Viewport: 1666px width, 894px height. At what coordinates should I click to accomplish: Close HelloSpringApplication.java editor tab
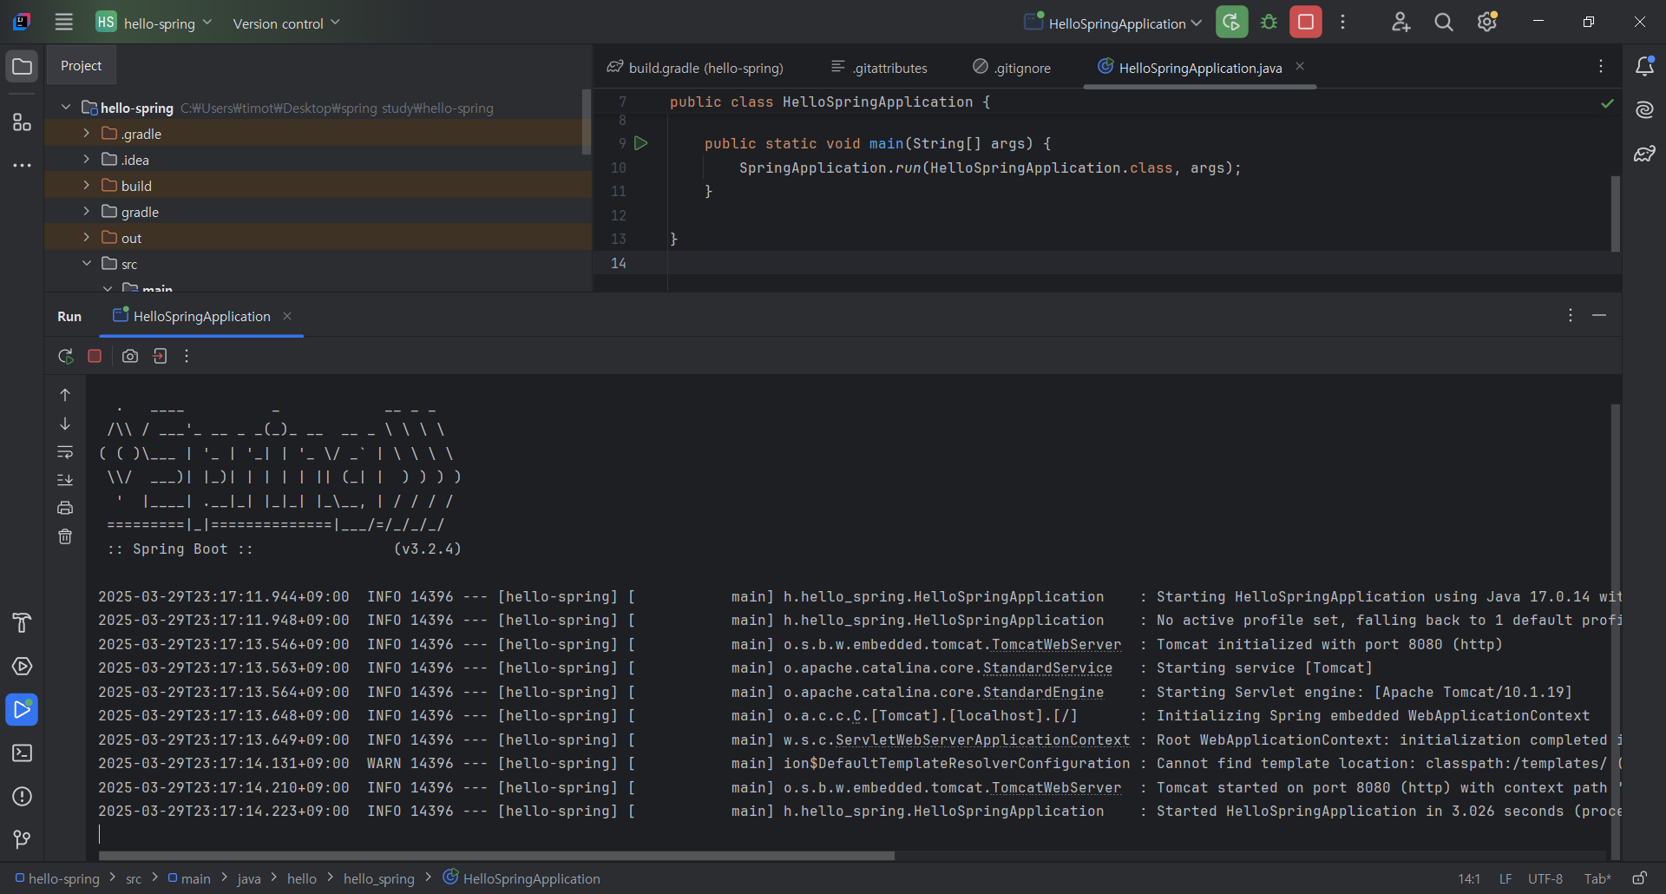point(1300,67)
